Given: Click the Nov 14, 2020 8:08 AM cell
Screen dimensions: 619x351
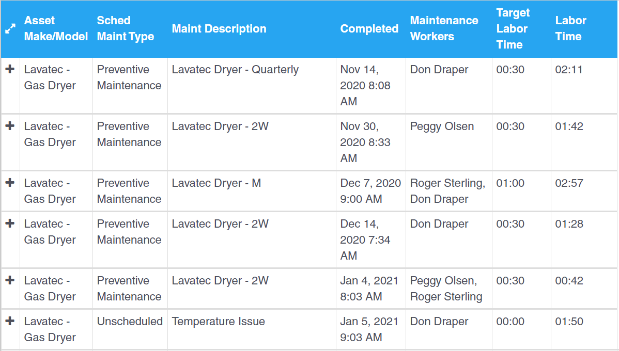Looking at the screenshot, I should click(365, 85).
